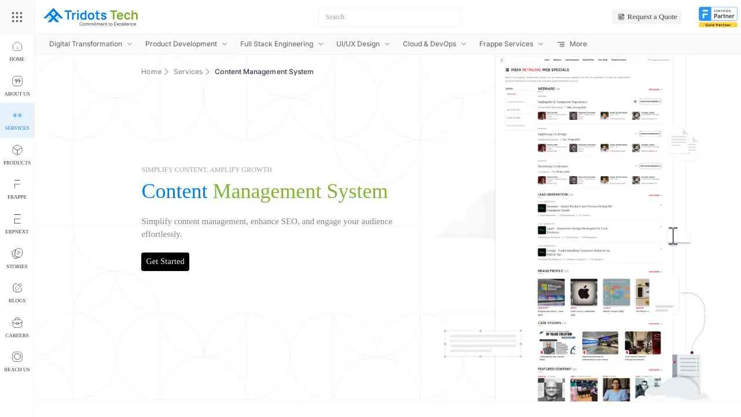
Task: Focus the Search input field
Action: click(x=390, y=17)
